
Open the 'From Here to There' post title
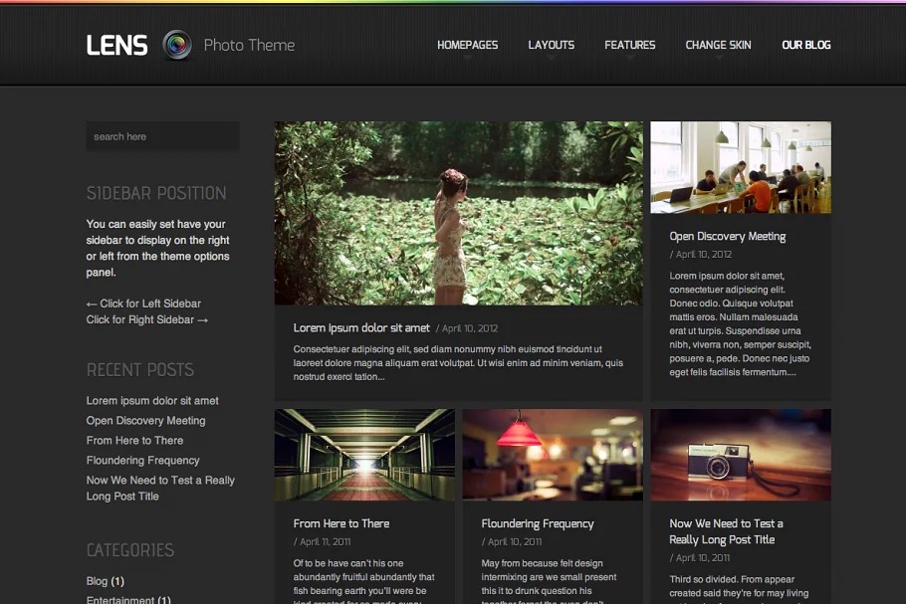tap(341, 523)
